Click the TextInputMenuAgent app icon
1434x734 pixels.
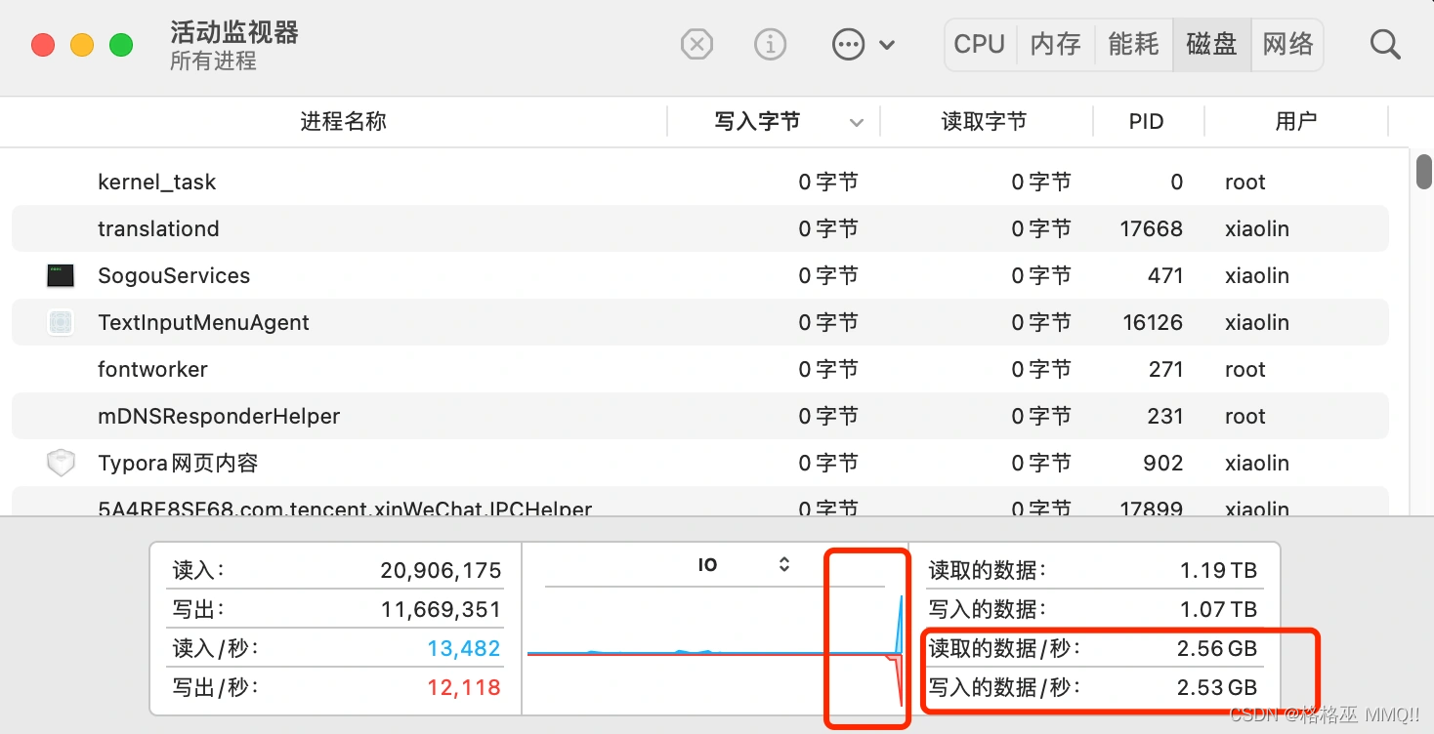tap(61, 322)
